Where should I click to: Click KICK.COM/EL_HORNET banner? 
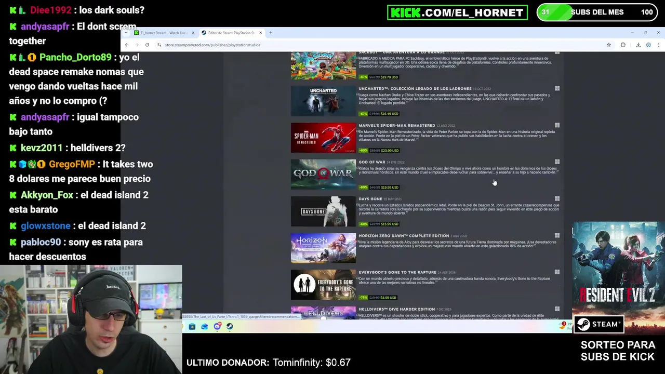pos(457,12)
